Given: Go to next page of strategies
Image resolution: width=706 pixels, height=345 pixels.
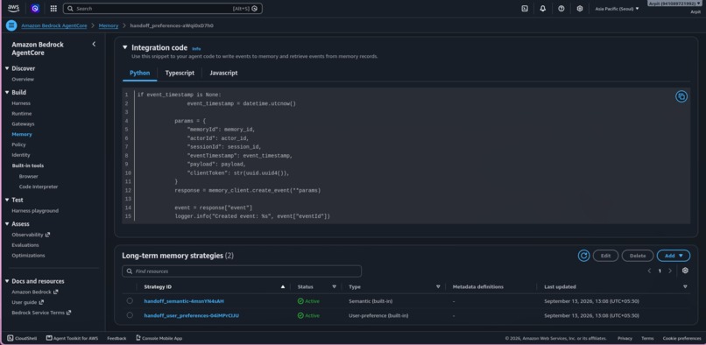Looking at the screenshot, I should [670, 271].
